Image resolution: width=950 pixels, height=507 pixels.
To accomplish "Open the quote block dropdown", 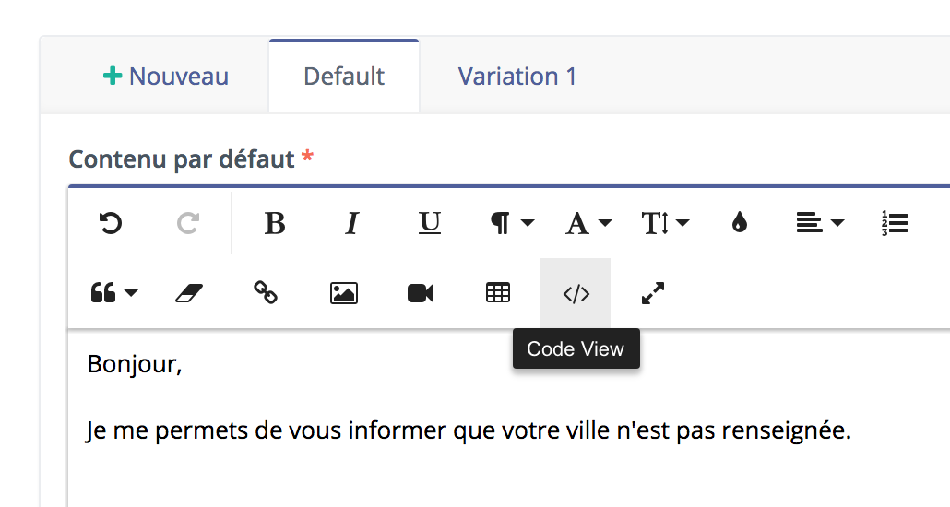I will [113, 294].
